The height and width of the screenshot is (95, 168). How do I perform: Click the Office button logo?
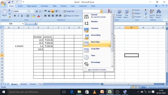point(3,3)
